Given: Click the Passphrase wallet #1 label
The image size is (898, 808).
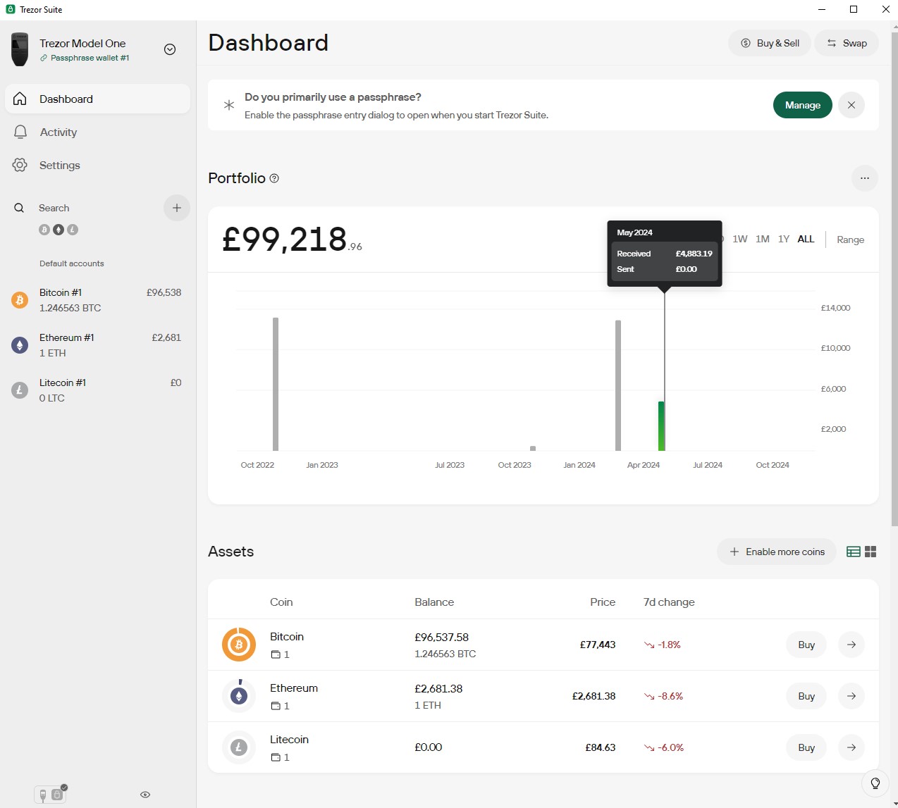Looking at the screenshot, I should pos(90,58).
